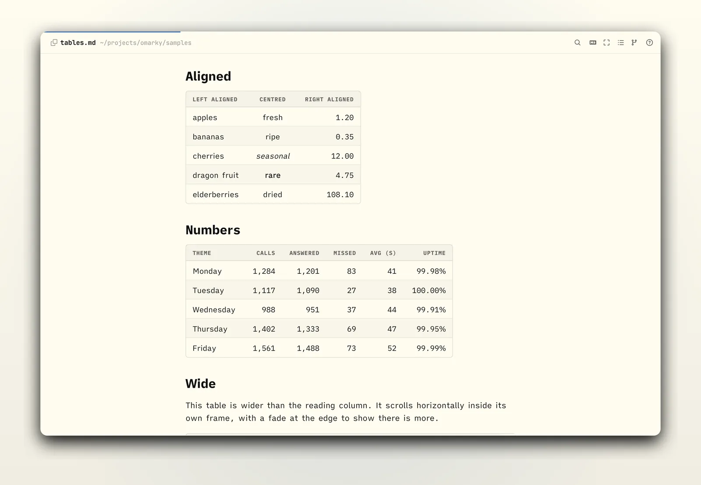Click the Aligned heading
Image resolution: width=701 pixels, height=485 pixels.
coord(208,76)
